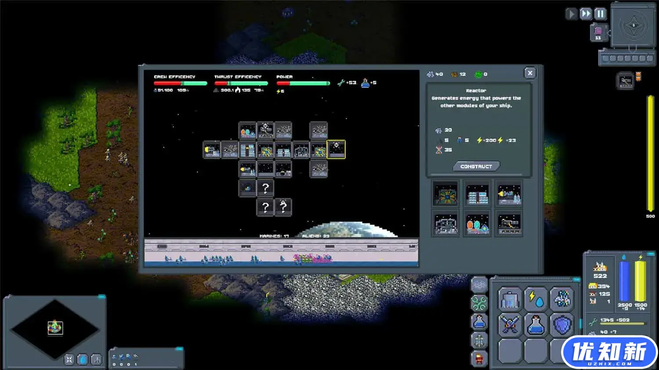Screen dimensions: 659x370
Task: Collapse the build menu panel cyan tab
Action: 576,279
